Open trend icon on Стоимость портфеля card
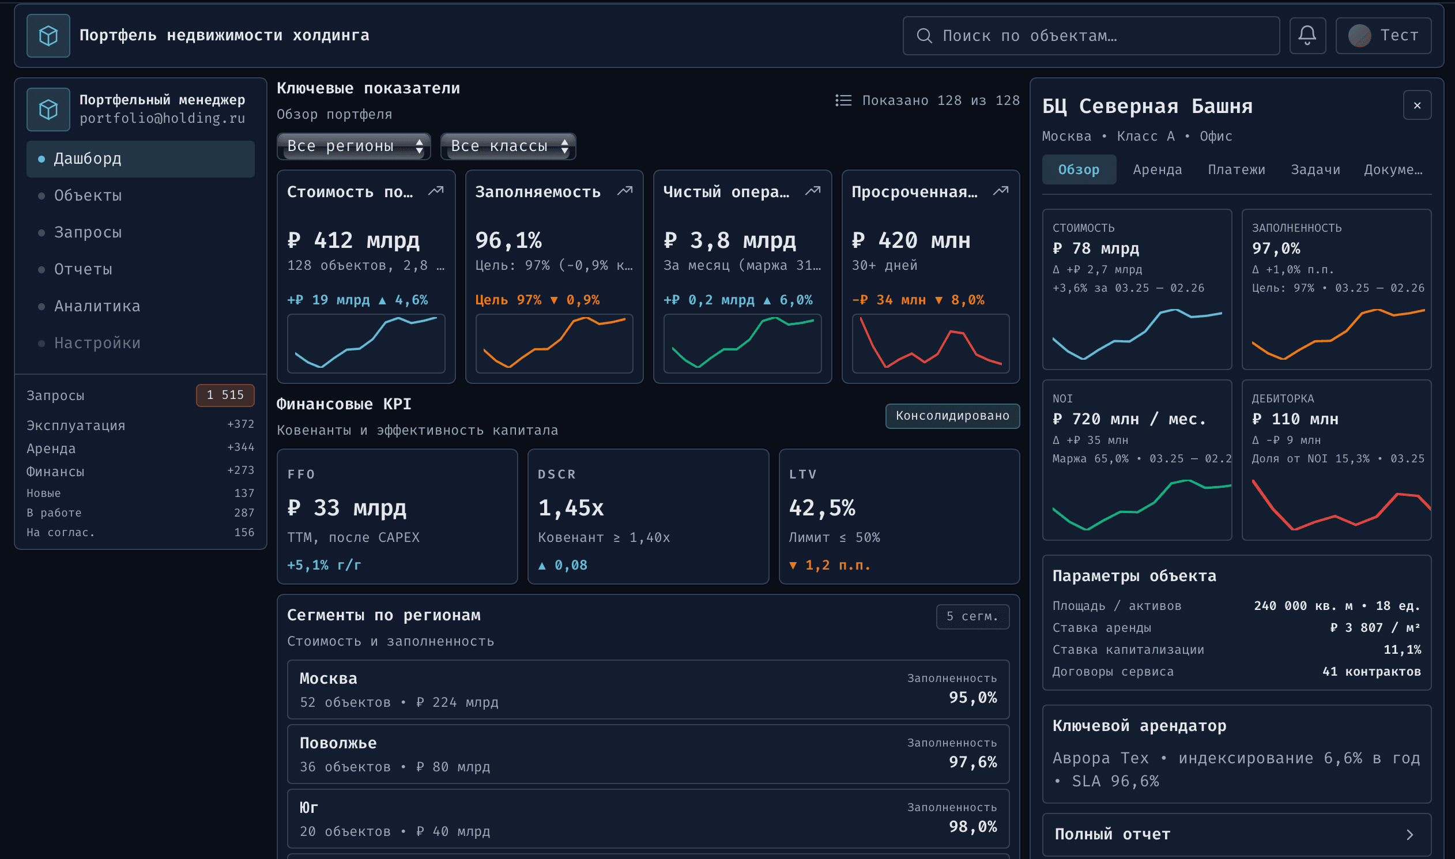1455x859 pixels. (436, 191)
